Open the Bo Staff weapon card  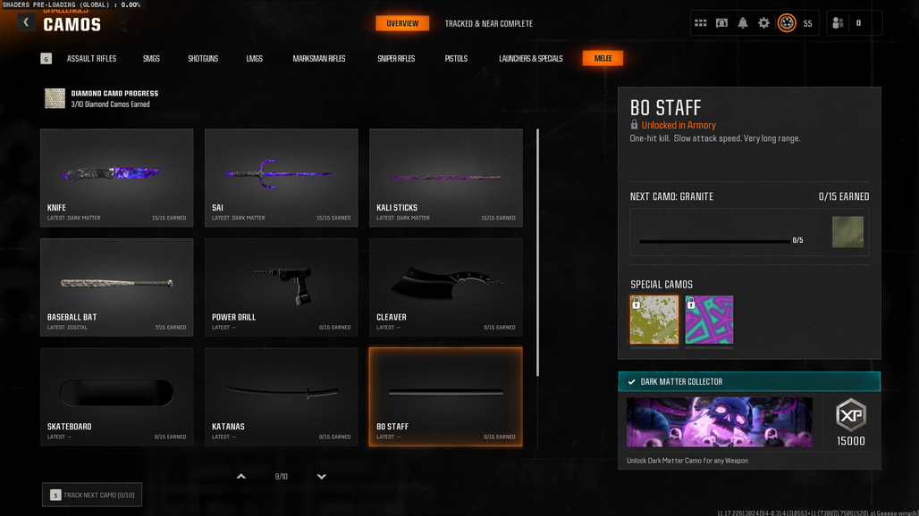pos(446,396)
